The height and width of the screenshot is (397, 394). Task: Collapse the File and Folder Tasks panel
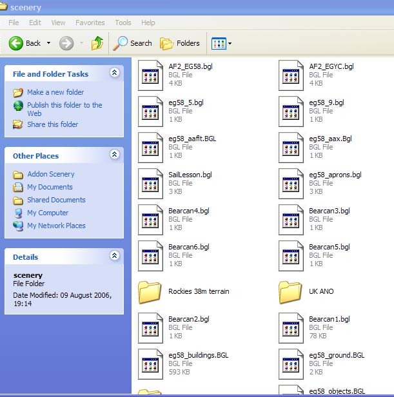[x=115, y=73]
